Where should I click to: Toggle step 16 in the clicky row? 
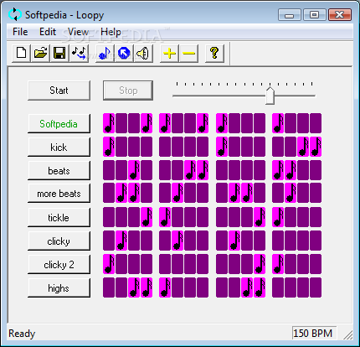point(316,241)
